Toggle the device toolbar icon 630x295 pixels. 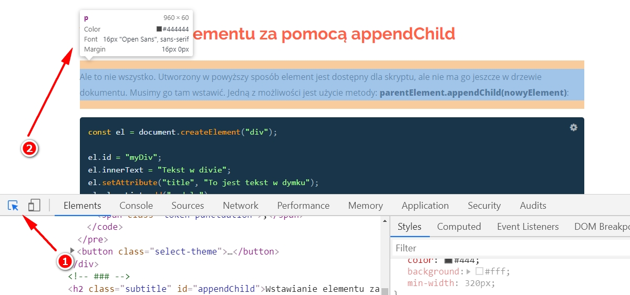click(34, 206)
